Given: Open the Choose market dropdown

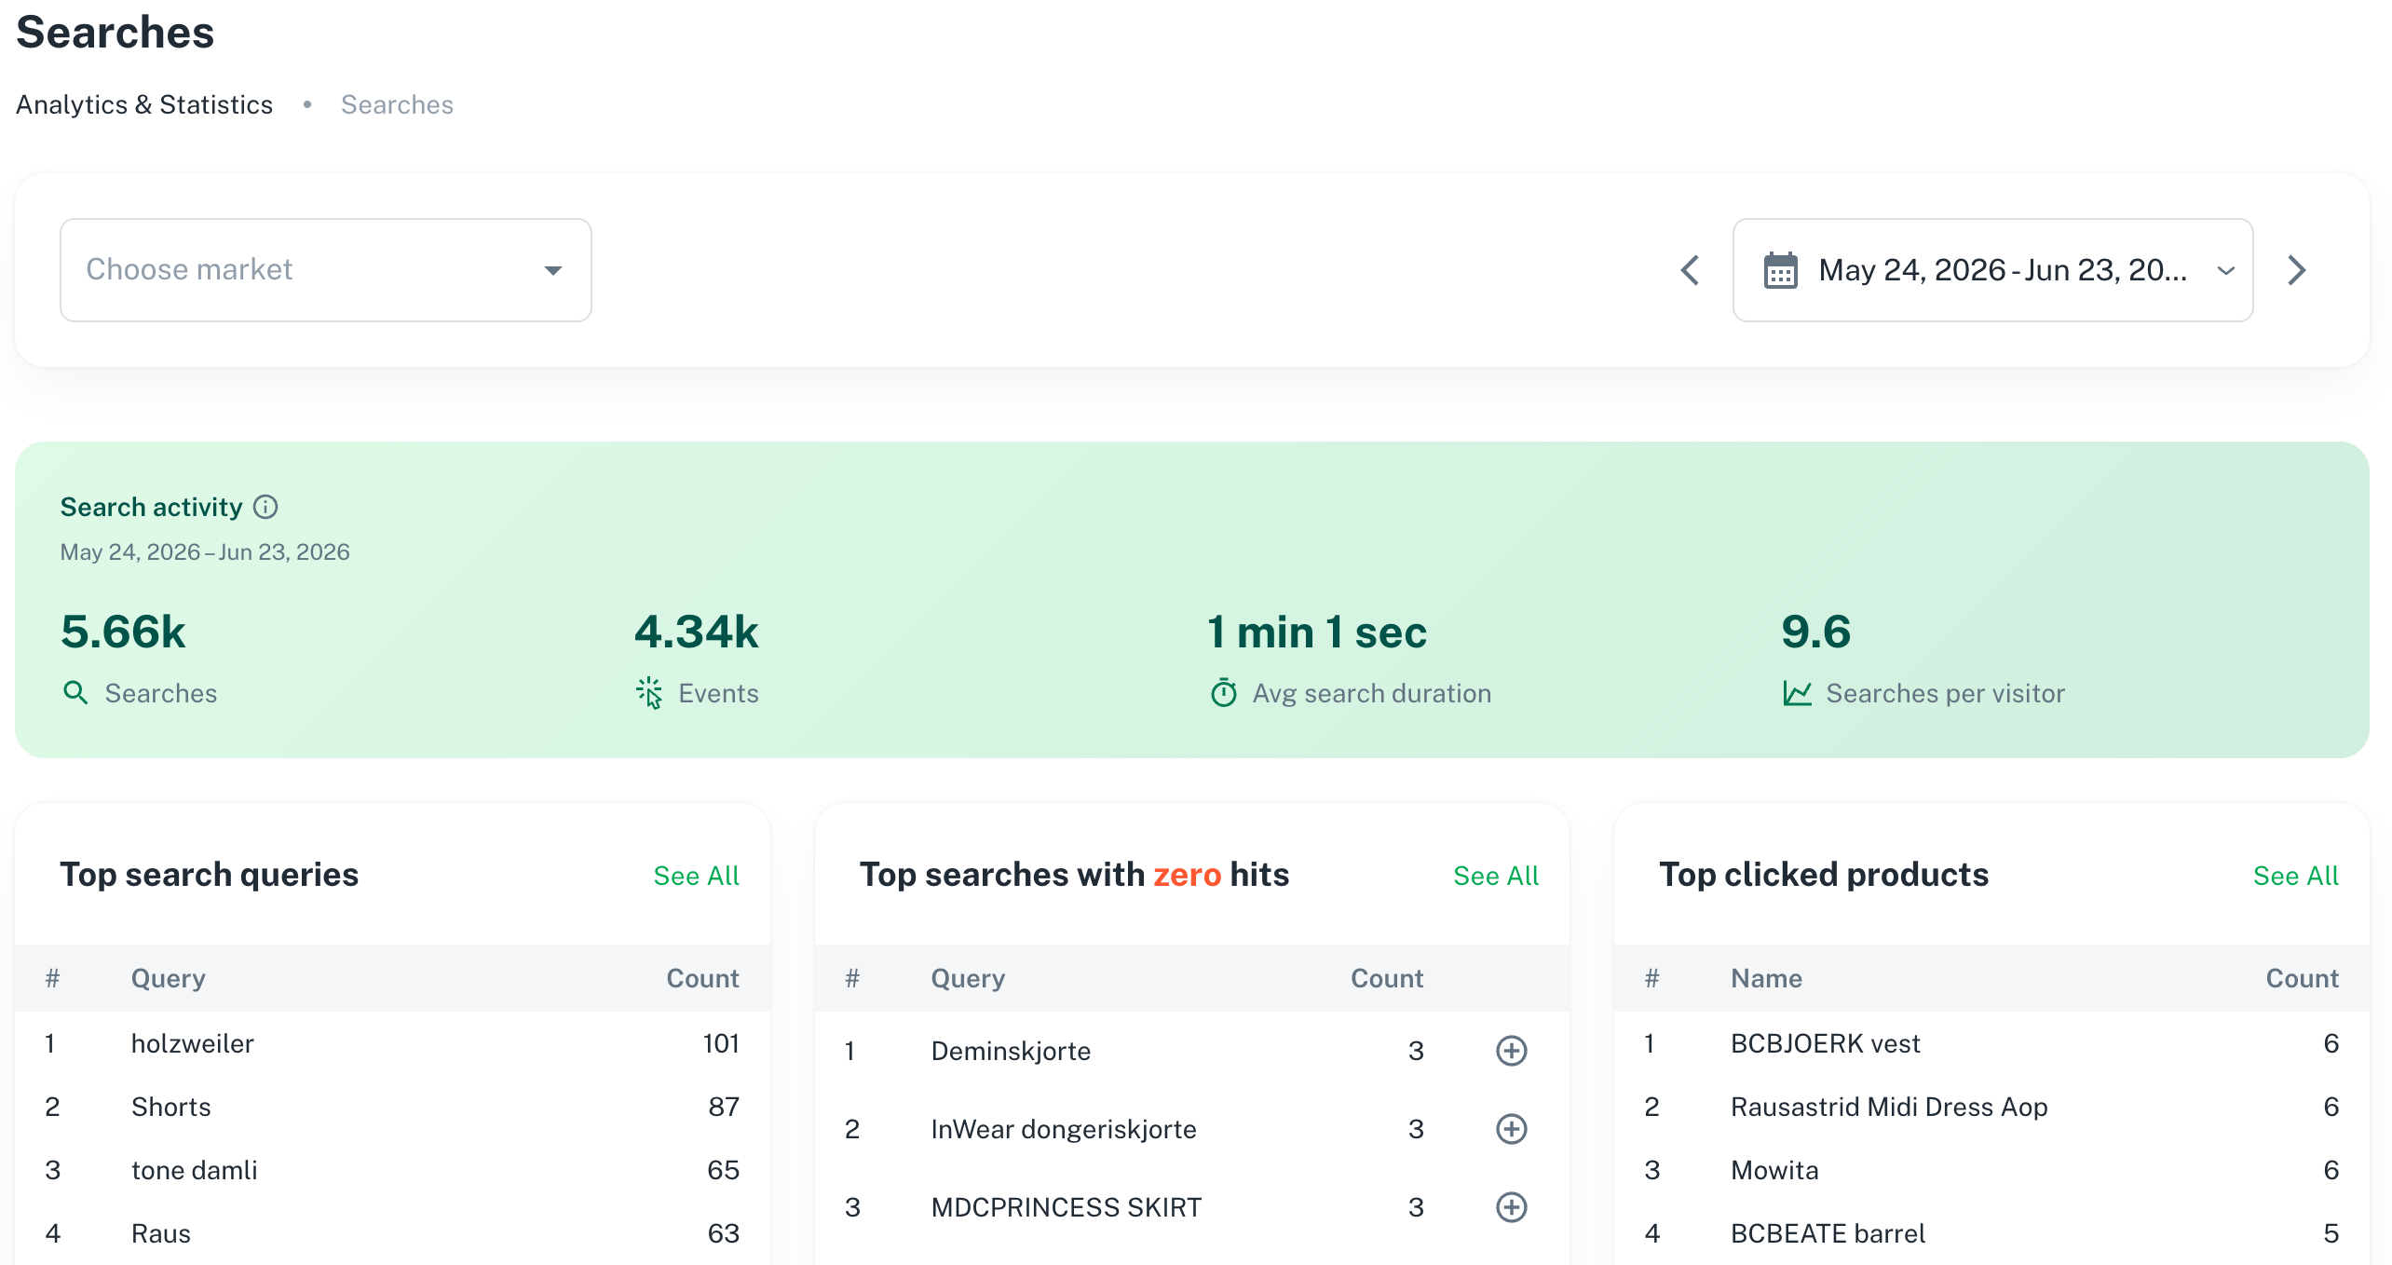Looking at the screenshot, I should click(x=326, y=270).
